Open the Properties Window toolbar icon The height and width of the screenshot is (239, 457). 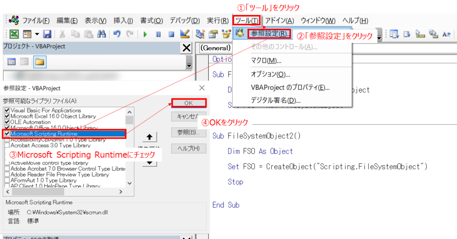(x=213, y=34)
